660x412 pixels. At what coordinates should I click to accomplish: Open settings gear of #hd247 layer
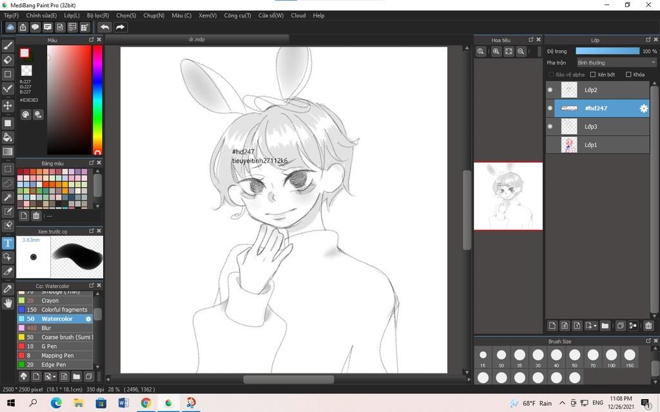click(644, 108)
